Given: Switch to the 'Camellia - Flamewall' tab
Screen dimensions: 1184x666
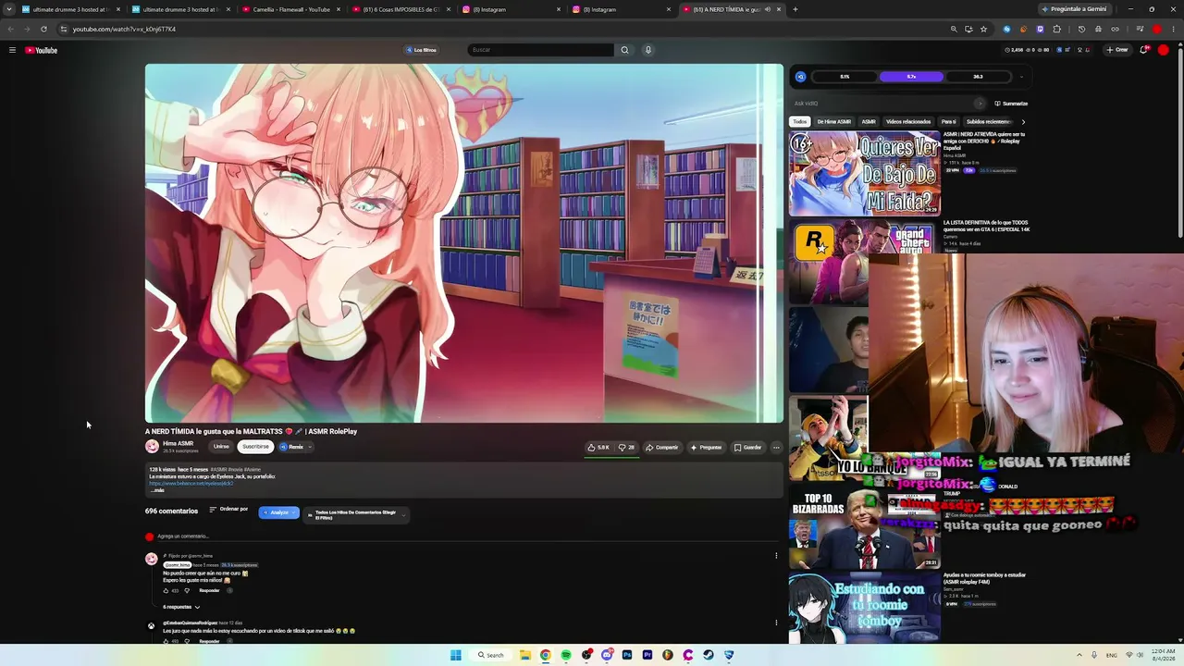Looking at the screenshot, I should pos(291,9).
